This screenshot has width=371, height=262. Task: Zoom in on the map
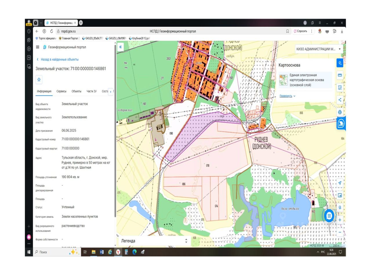340,220
